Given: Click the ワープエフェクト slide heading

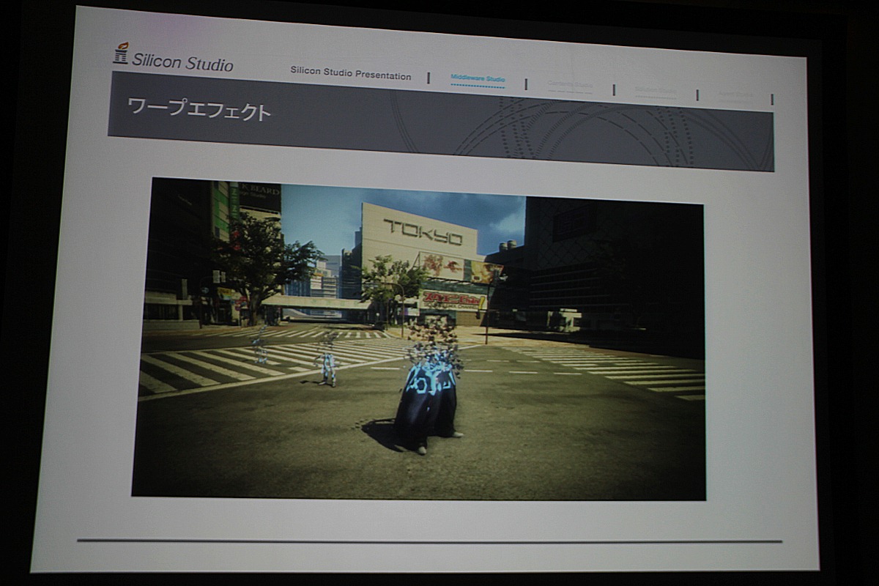Looking at the screenshot, I should pyautogui.click(x=199, y=110).
